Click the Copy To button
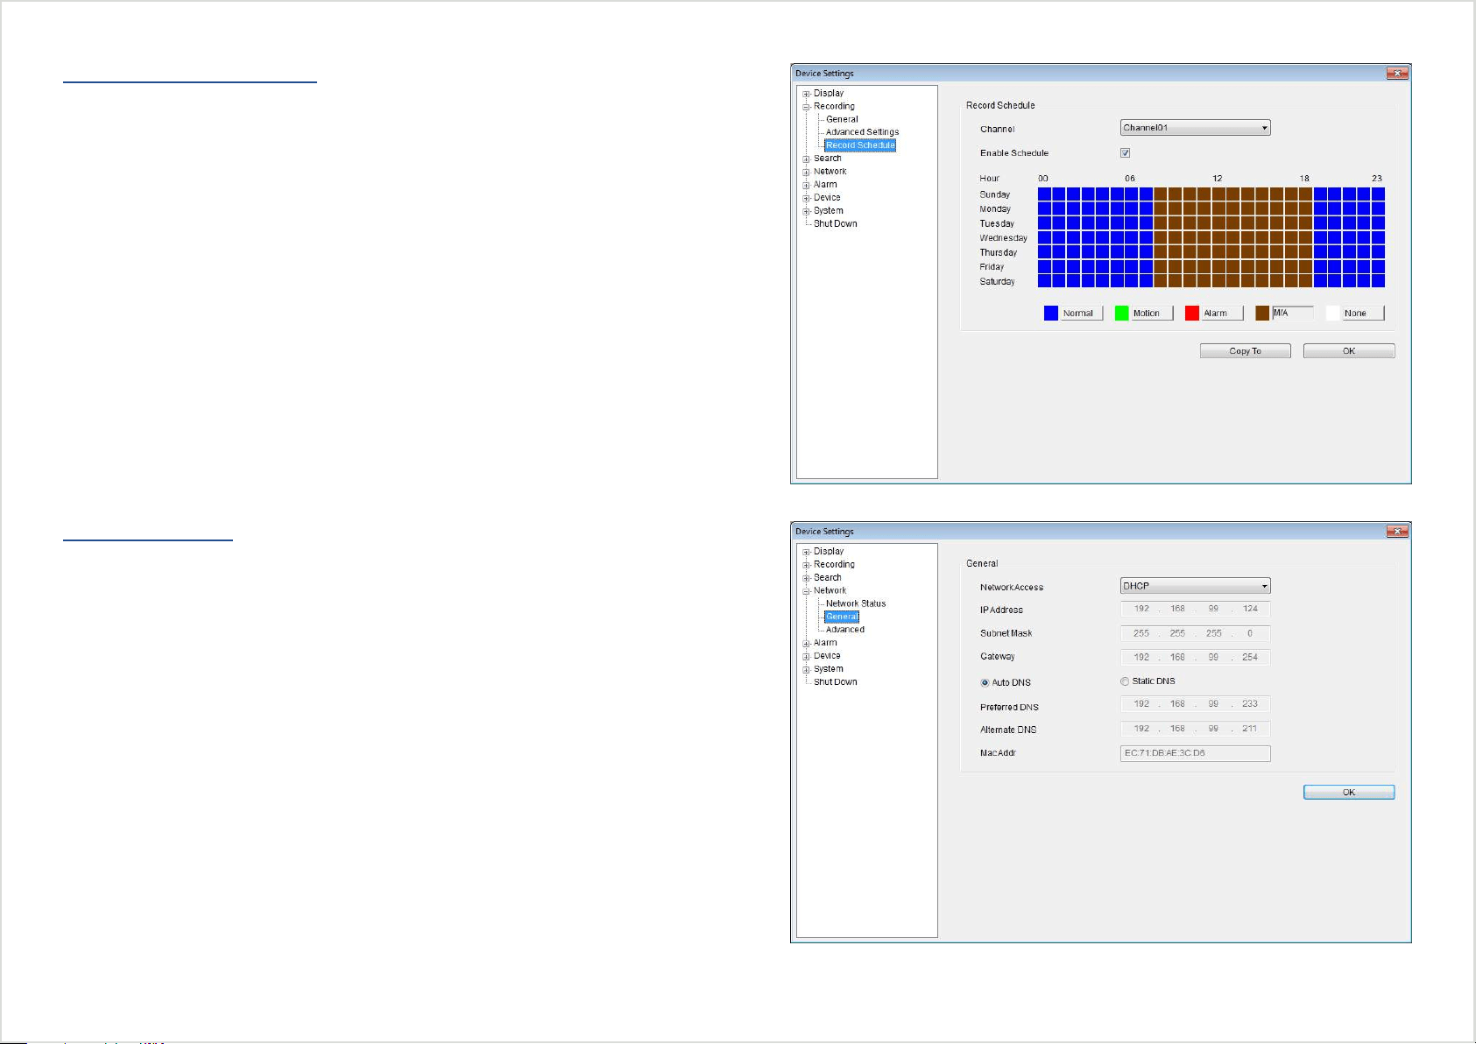Image resolution: width=1476 pixels, height=1044 pixels. [x=1245, y=351]
